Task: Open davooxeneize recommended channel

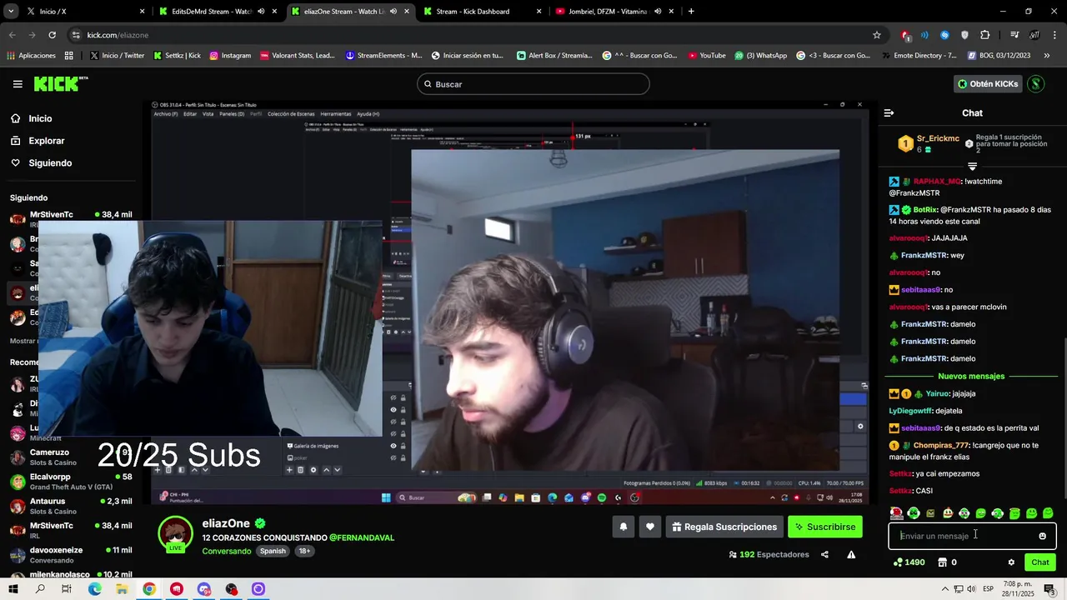Action: (71, 555)
